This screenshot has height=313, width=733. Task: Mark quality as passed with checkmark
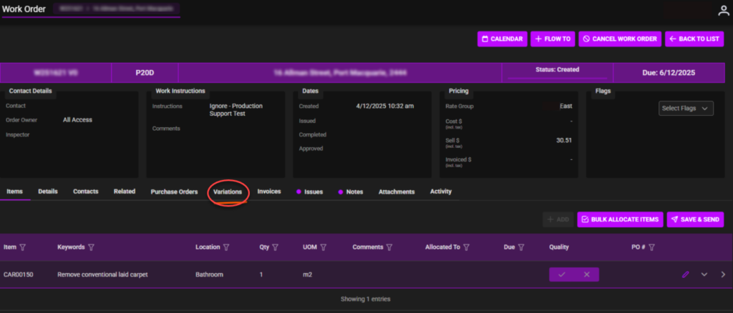coord(562,274)
